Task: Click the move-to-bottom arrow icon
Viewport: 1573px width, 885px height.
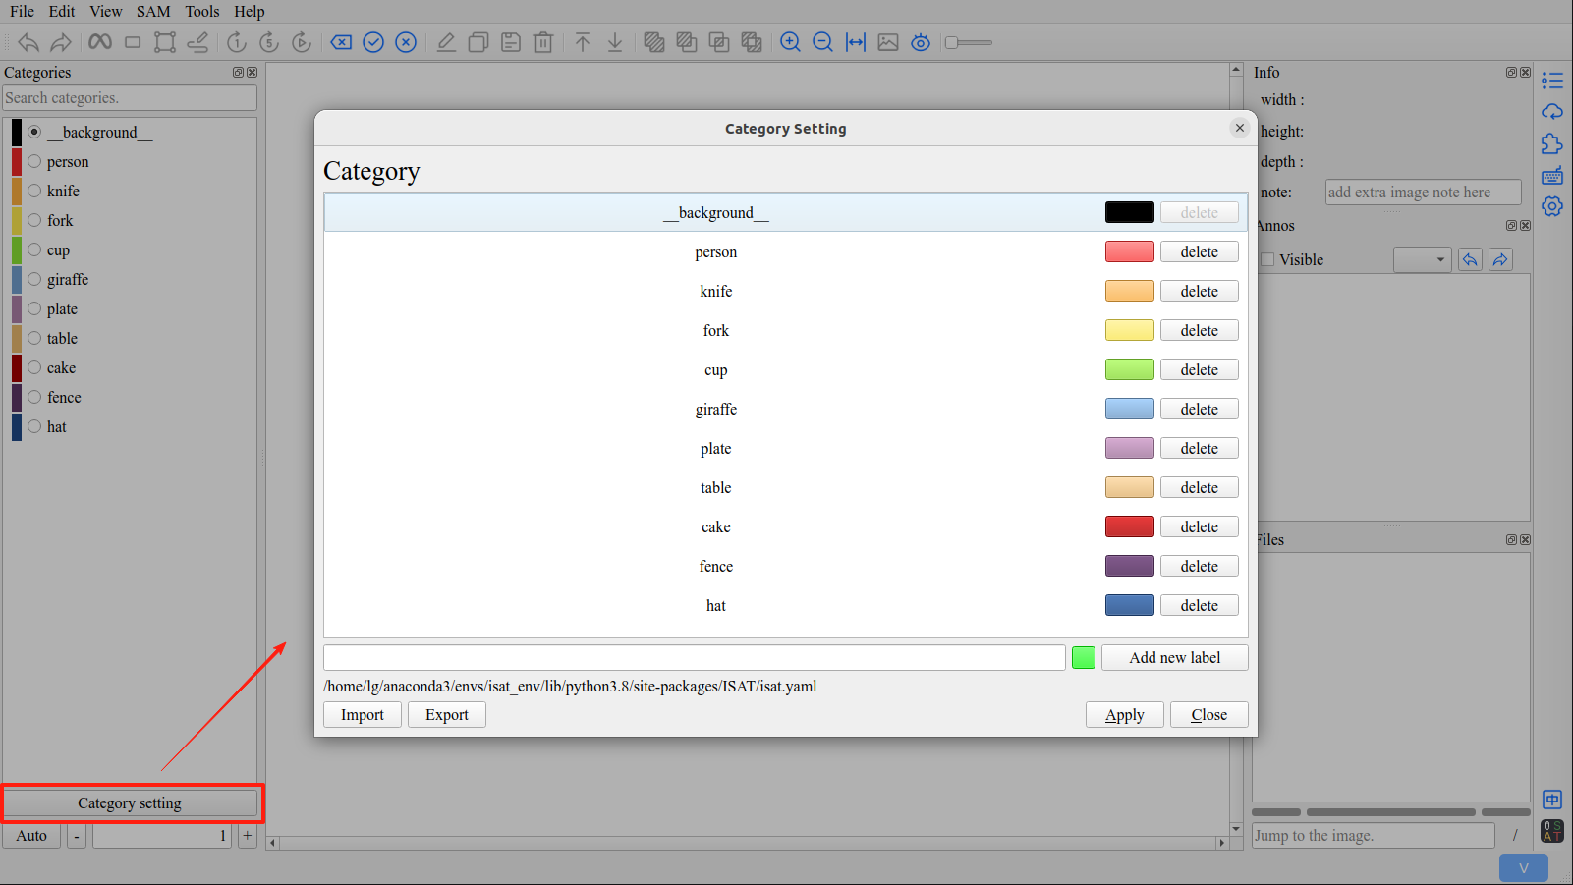Action: click(x=615, y=42)
